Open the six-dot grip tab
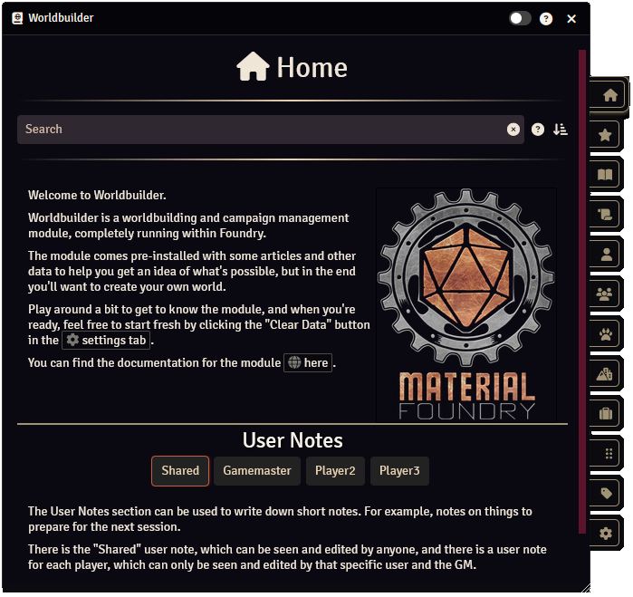 coord(605,454)
